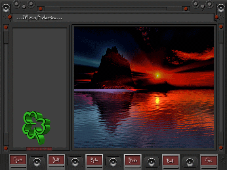
Task: Open the Renk color chooser
Action: pos(171,160)
